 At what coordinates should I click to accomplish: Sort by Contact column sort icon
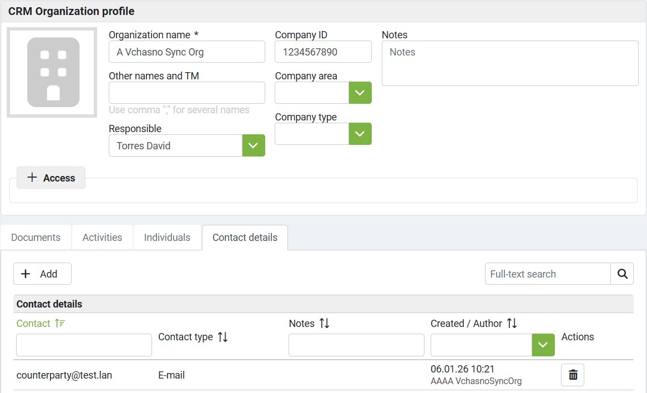pyautogui.click(x=60, y=324)
